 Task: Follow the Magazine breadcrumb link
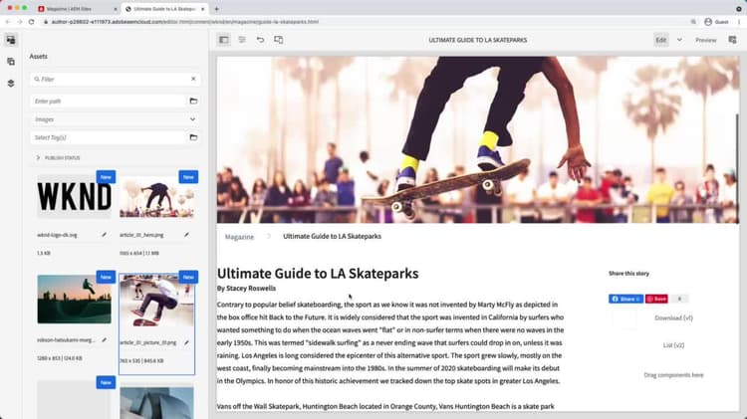(x=239, y=237)
